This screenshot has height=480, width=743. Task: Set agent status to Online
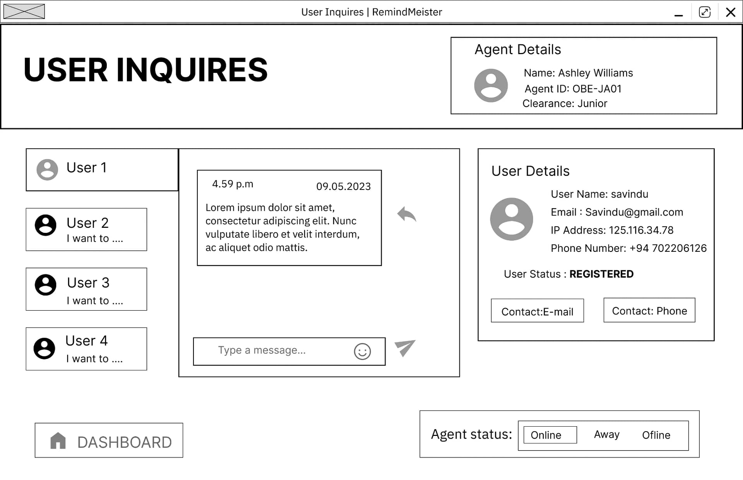pos(550,435)
